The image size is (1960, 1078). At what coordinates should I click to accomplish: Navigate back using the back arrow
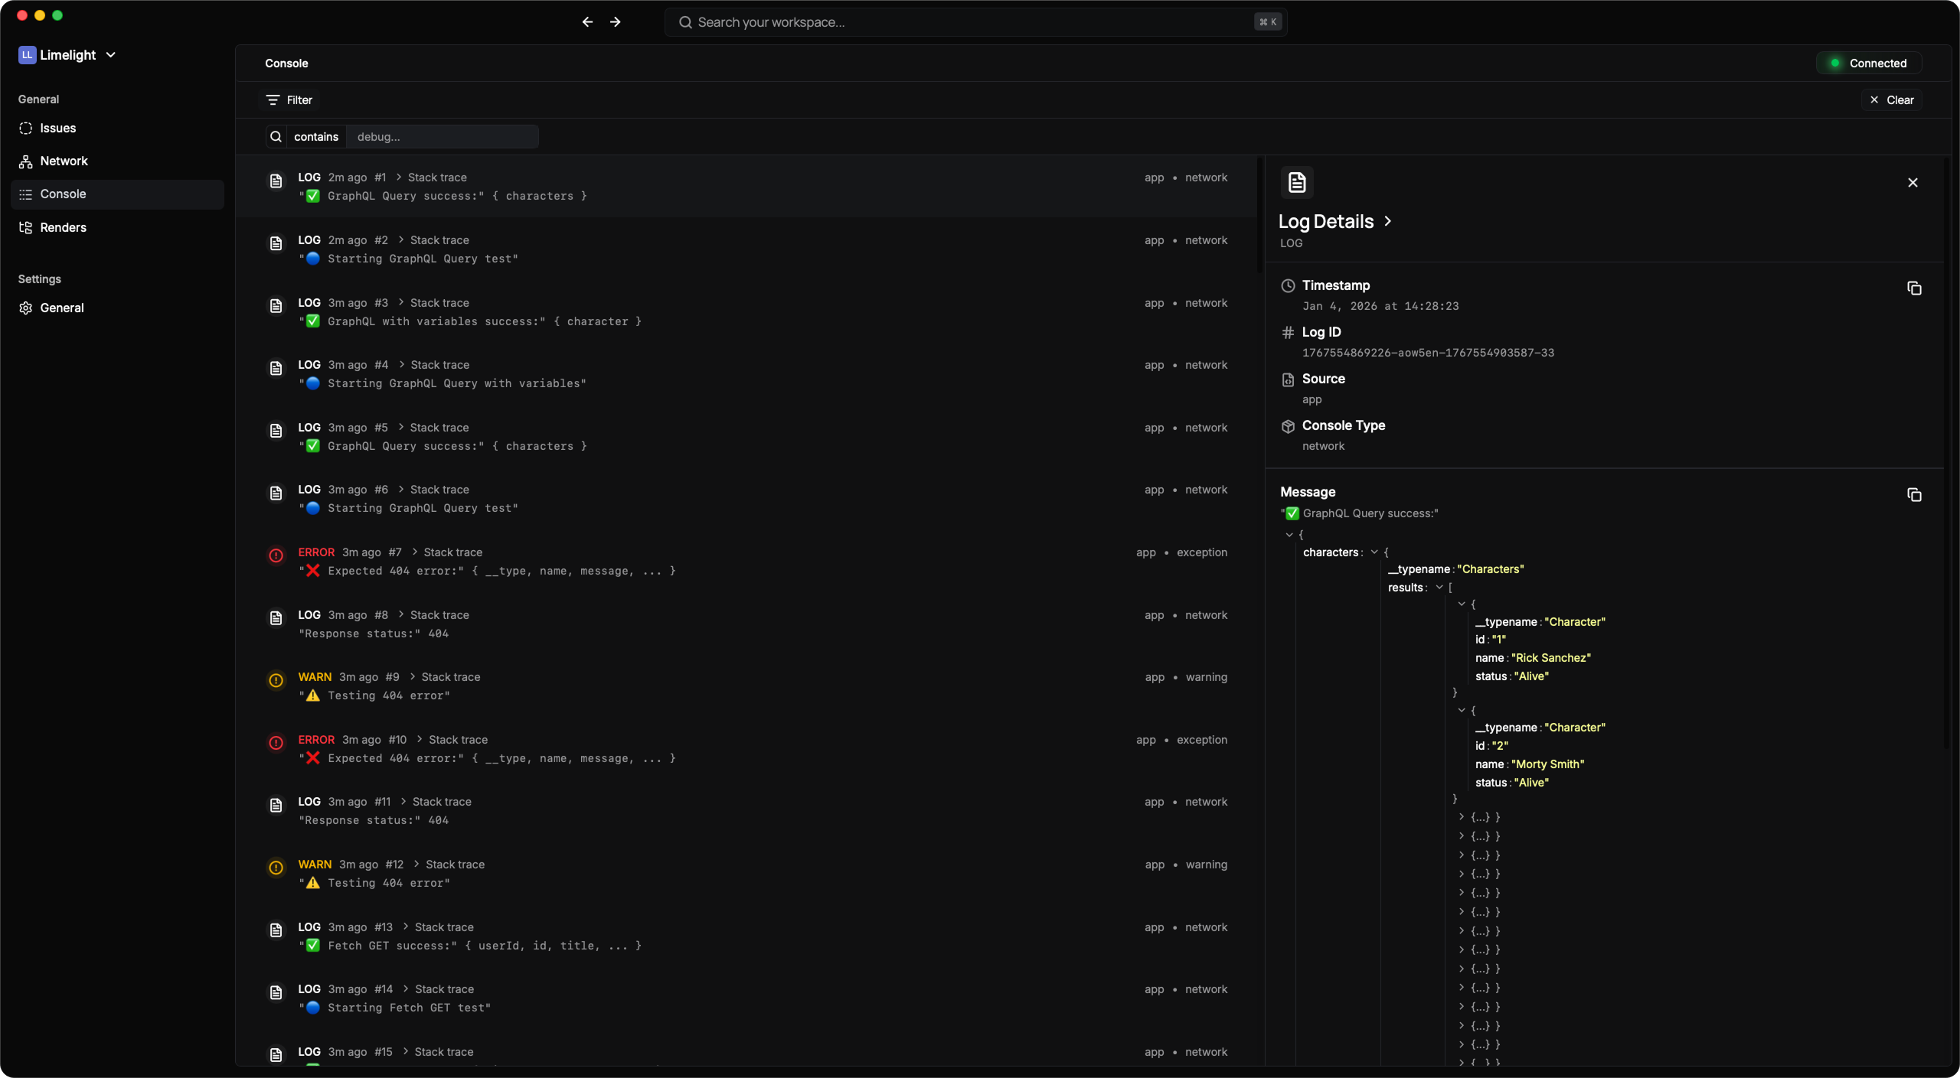(x=586, y=21)
